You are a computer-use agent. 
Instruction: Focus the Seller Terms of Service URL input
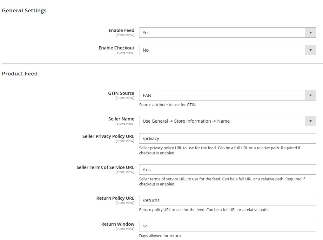[227, 170]
